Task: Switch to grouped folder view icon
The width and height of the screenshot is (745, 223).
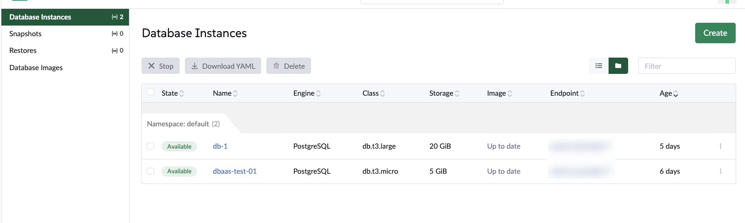Action: (x=618, y=66)
